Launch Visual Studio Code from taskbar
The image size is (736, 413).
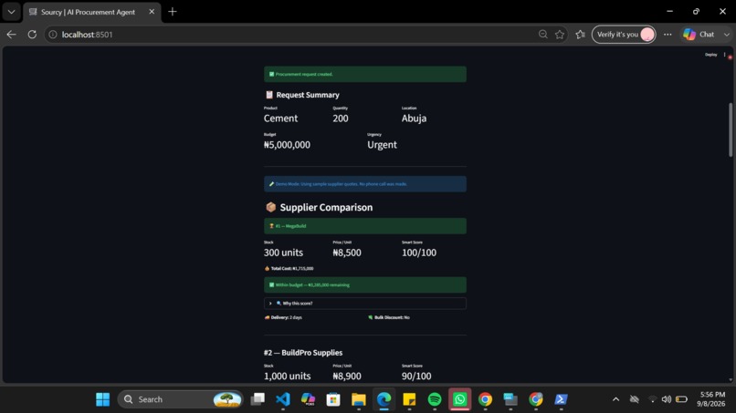[x=283, y=399]
